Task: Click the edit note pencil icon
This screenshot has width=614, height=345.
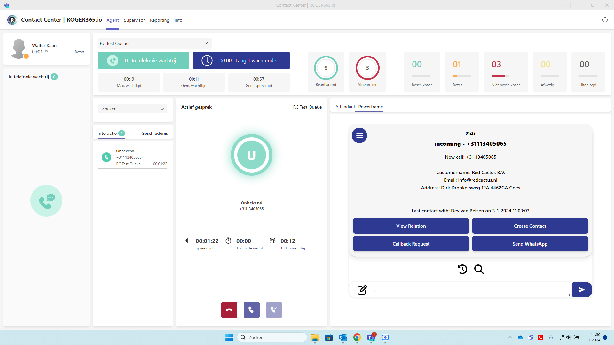Action: 362,290
